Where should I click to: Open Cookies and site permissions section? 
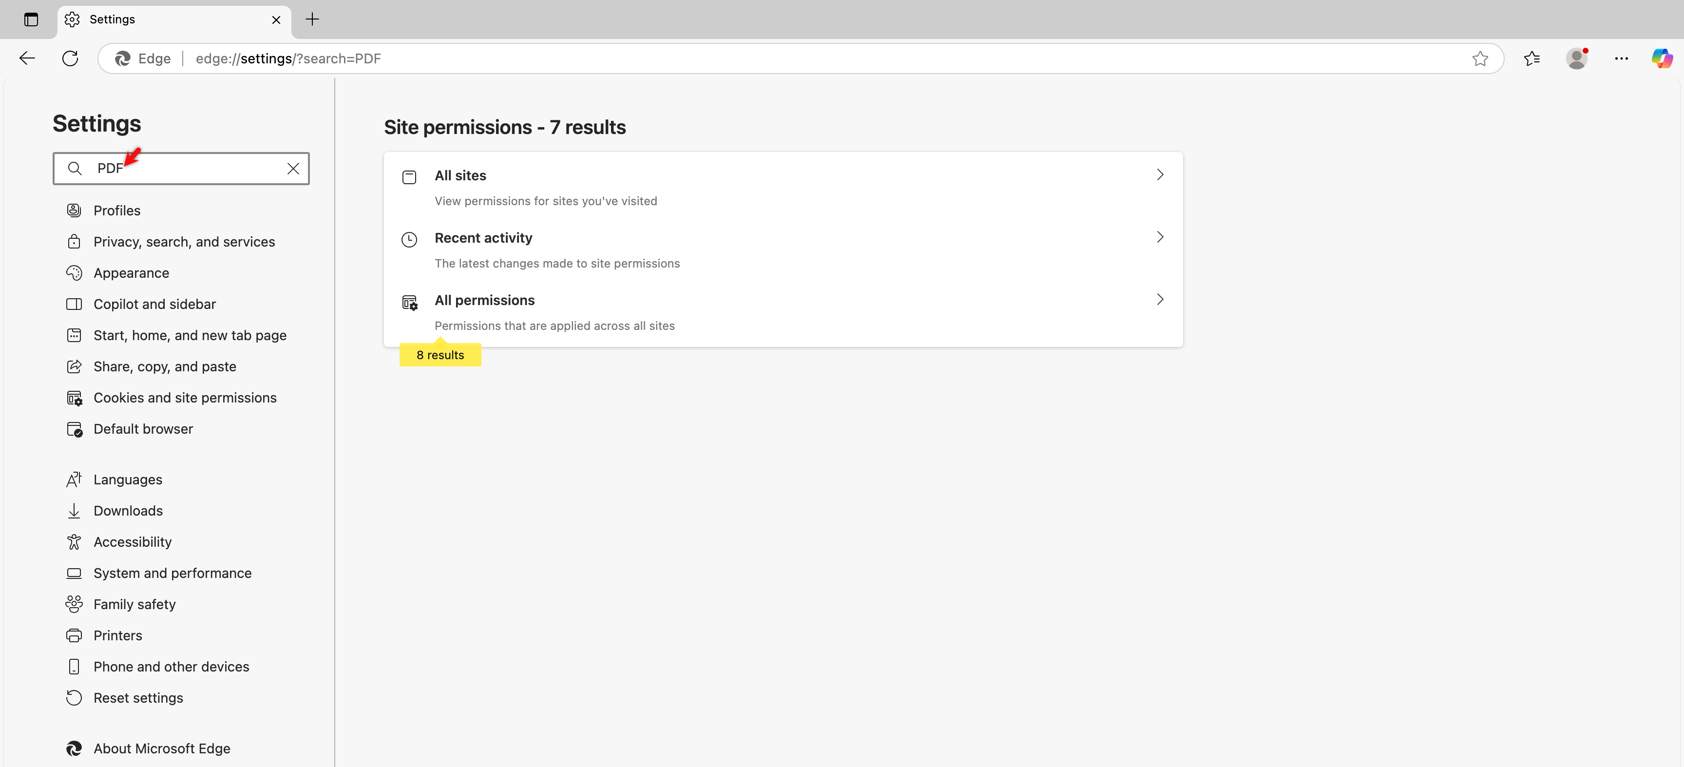coord(184,398)
